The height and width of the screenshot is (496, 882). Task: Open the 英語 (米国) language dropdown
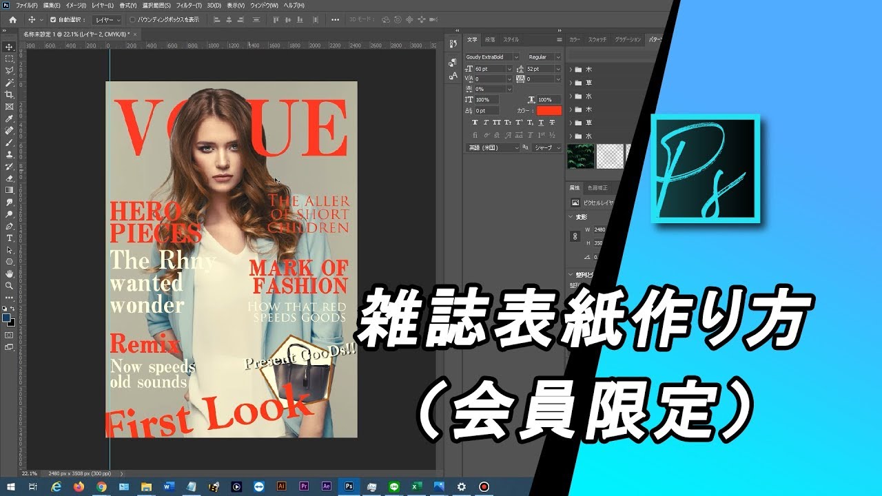point(493,147)
